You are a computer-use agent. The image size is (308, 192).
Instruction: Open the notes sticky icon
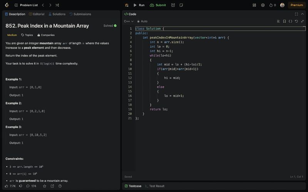pos(181,5)
